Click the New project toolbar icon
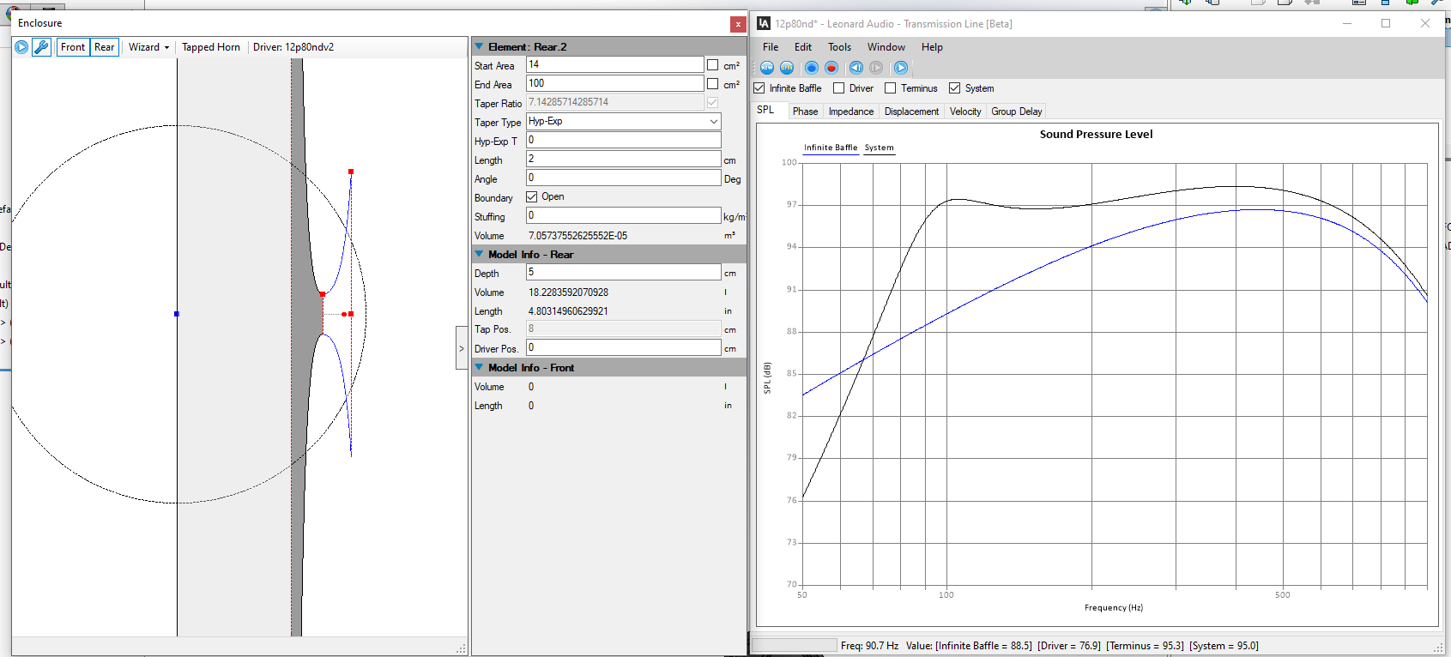 click(767, 68)
